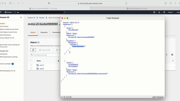The height and width of the screenshot is (101, 180).
Task: Click the s3:ListBucket text in Notepad
Action: pos(73,30)
